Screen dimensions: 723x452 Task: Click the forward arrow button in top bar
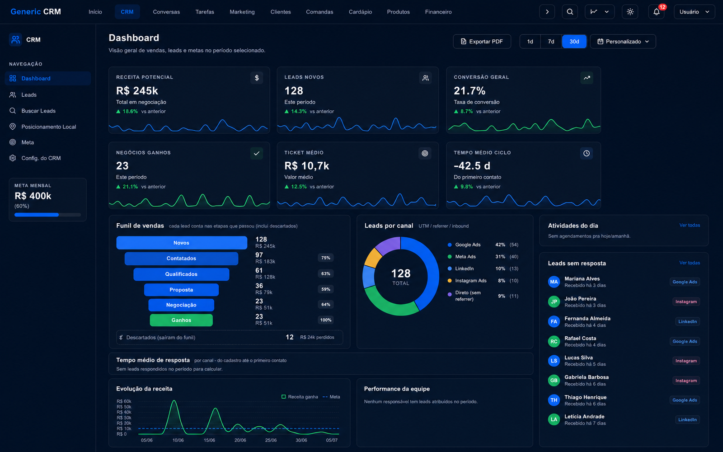click(x=547, y=12)
